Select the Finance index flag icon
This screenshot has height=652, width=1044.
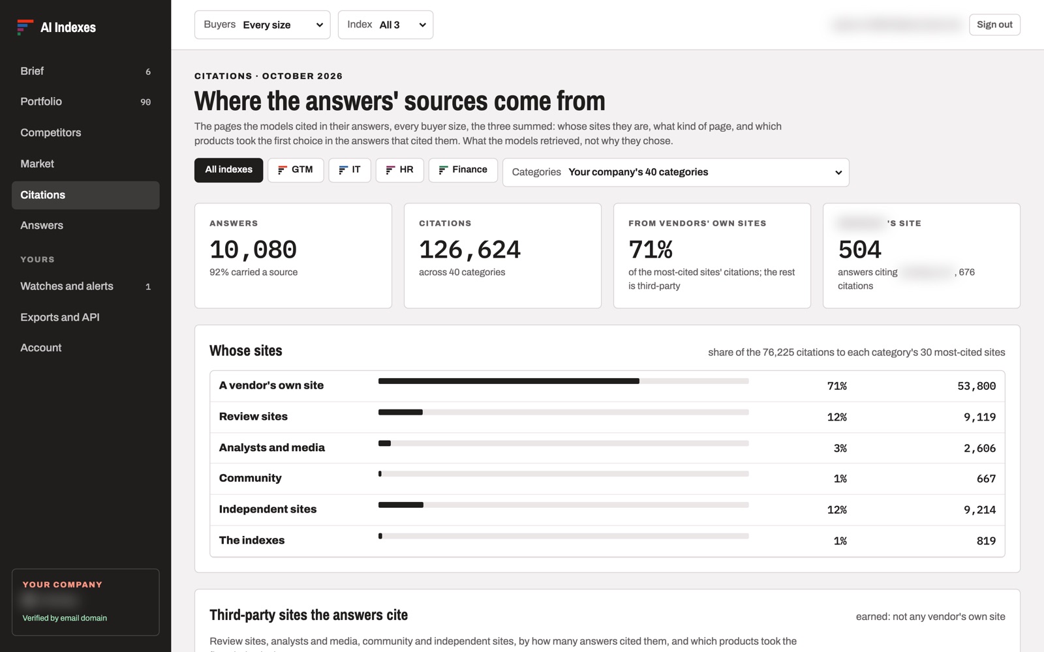[x=443, y=170]
